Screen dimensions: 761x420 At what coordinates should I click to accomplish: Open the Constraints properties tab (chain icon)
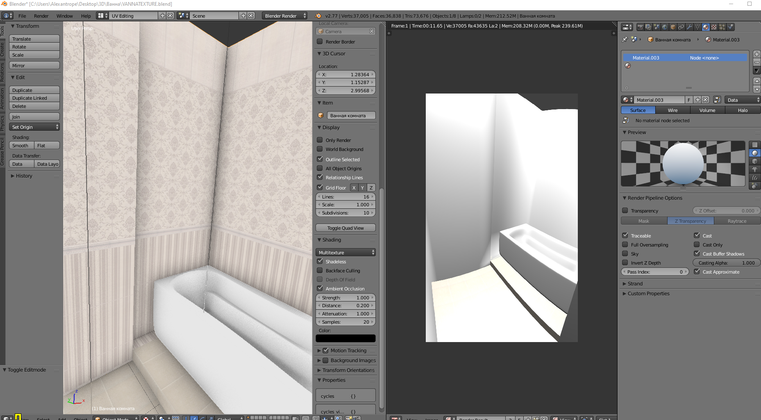681,27
